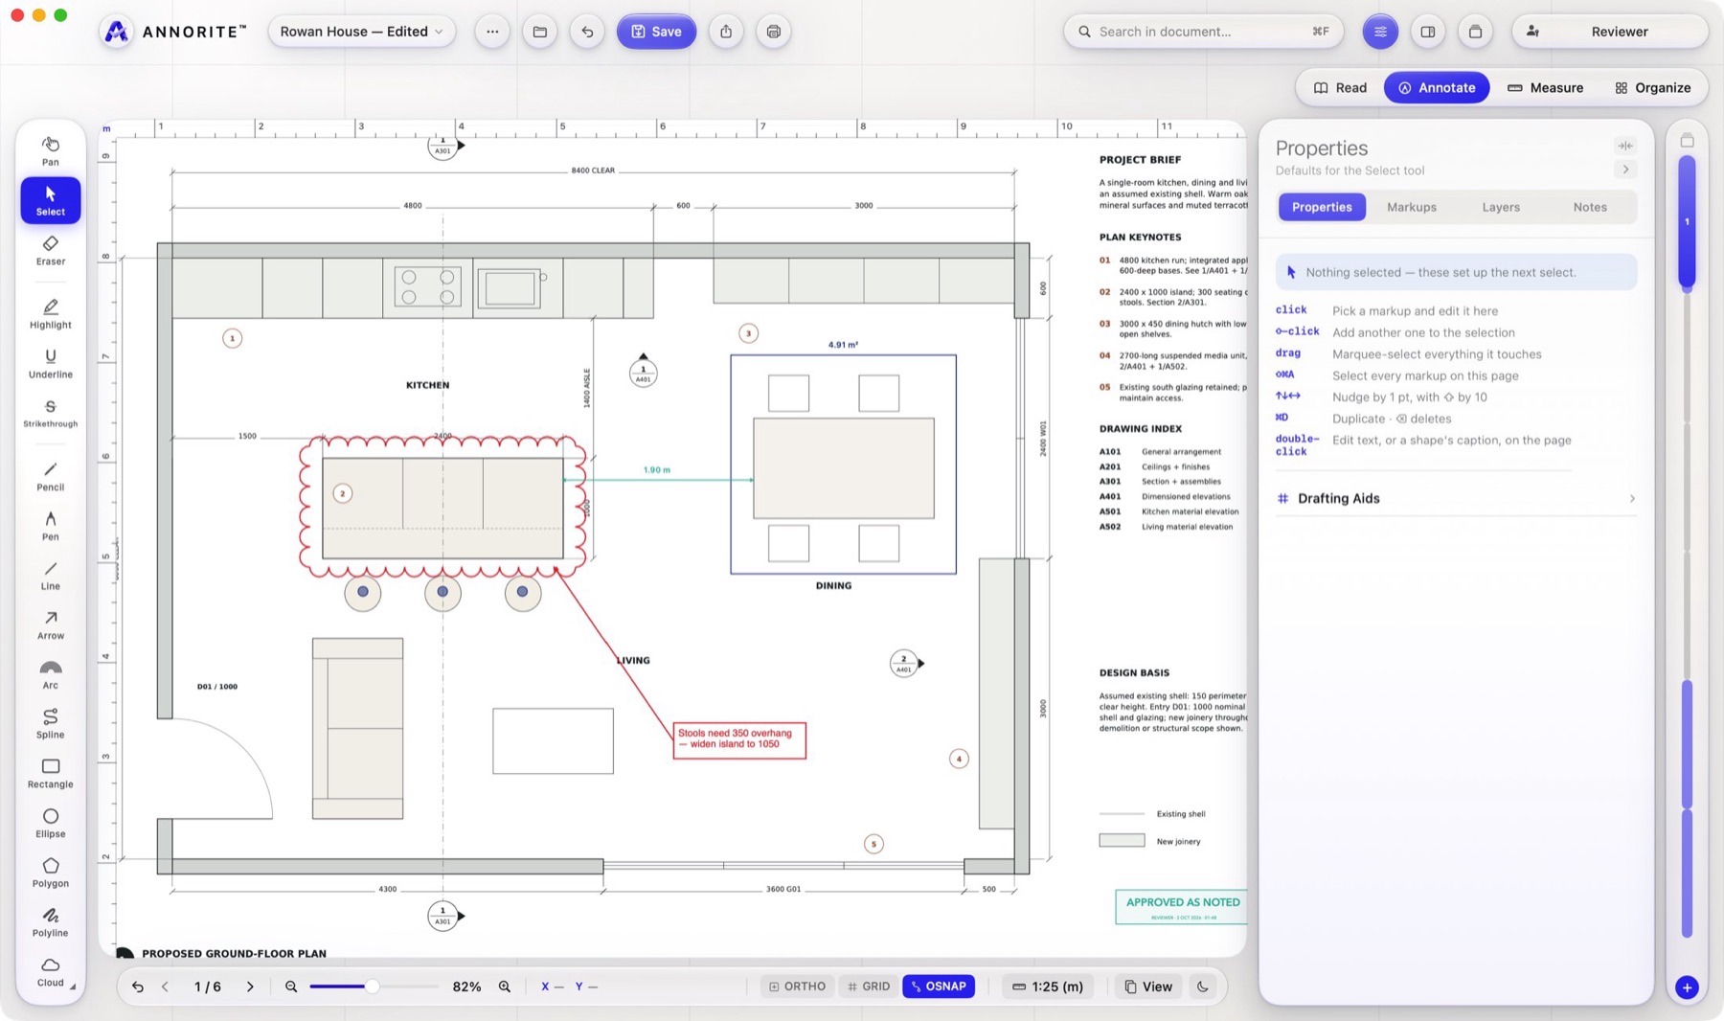Select the Pen tool
This screenshot has width=1724, height=1021.
coord(51,526)
